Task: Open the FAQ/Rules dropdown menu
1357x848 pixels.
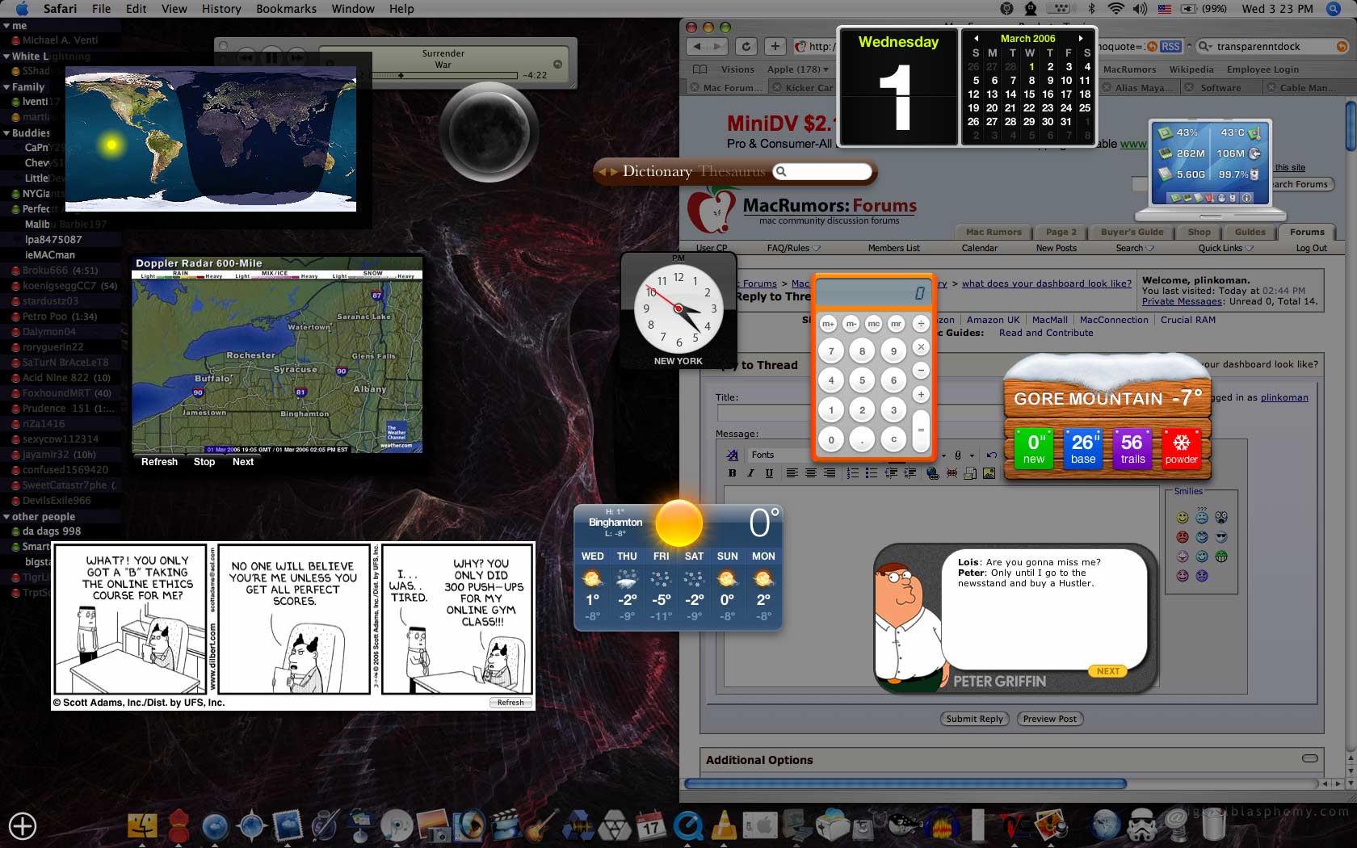Action: coord(793,248)
